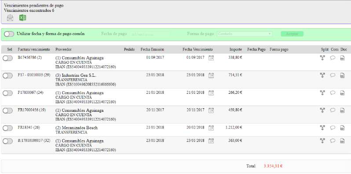The width and height of the screenshot is (351, 174).
Task: Open calendar for invoice ft 17010100057
Action: [211, 141]
